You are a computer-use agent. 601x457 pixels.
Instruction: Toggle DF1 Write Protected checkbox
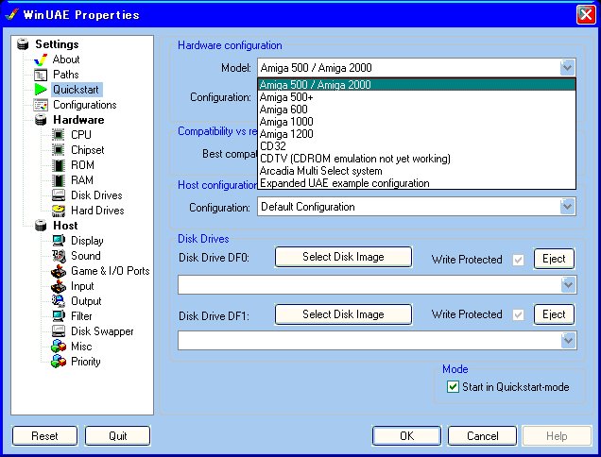(x=518, y=314)
